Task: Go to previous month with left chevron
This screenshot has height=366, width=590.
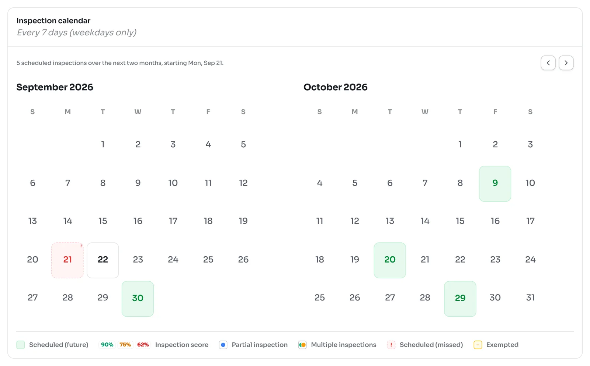Action: click(548, 63)
